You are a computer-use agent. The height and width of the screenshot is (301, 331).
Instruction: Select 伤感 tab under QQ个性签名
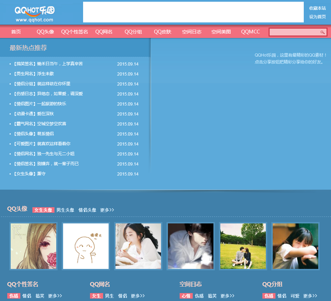click(x=14, y=296)
